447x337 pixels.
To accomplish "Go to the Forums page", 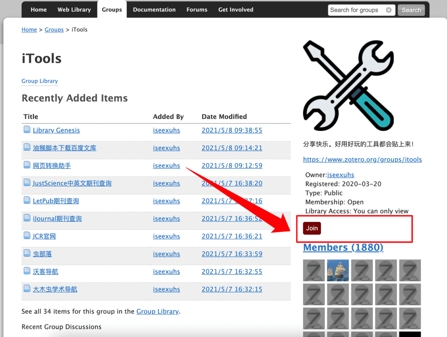I will 197,9.
